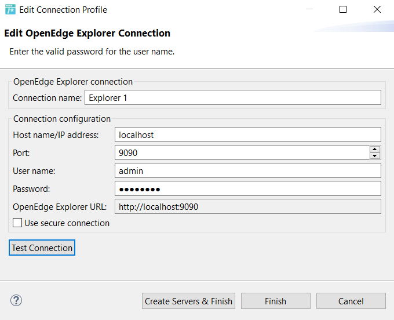Click into the Port number field
Screen dimensions: 394x320
click(242, 152)
